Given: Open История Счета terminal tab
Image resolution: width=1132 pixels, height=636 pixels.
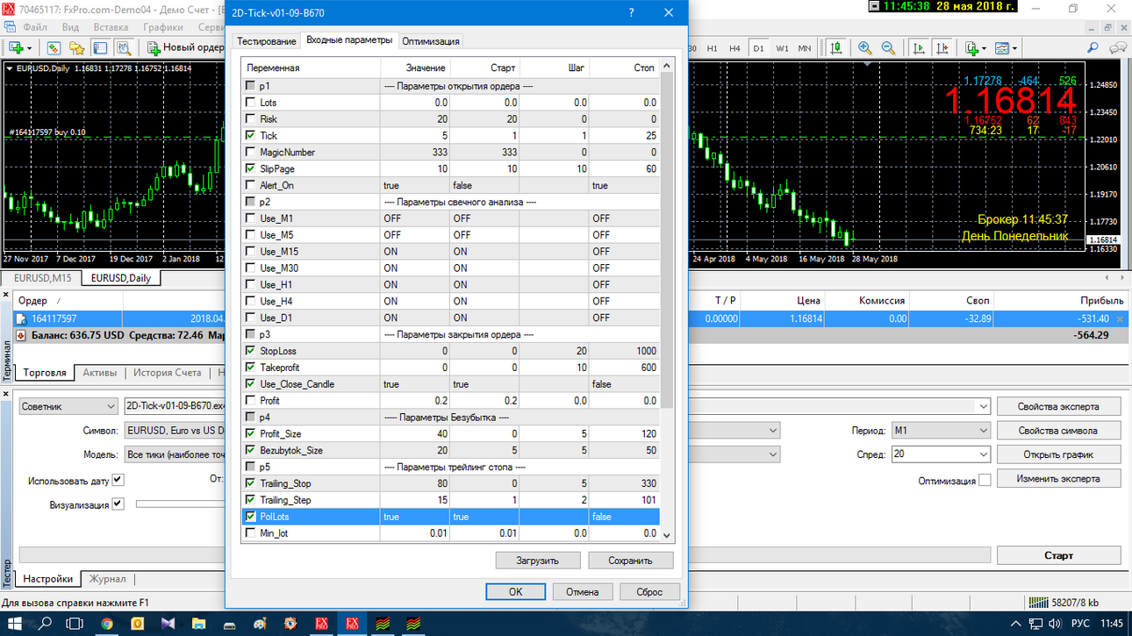Looking at the screenshot, I should click(168, 373).
